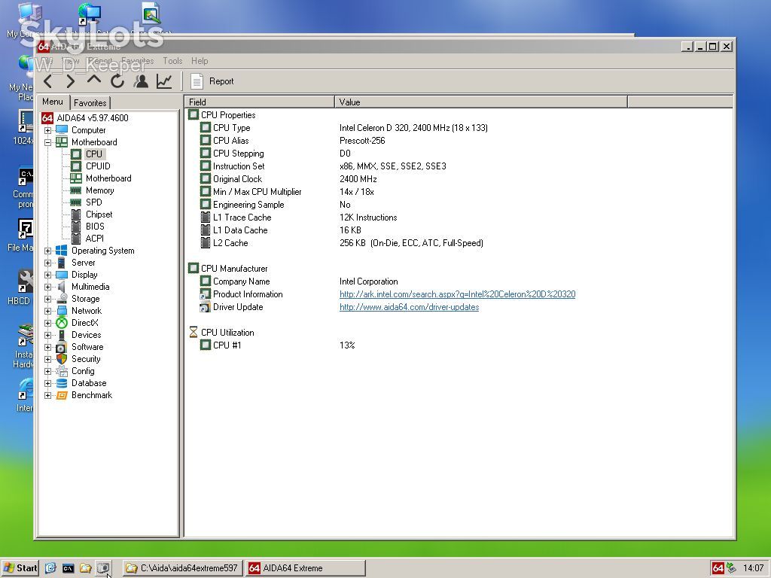Click the Benchmark icon in the tree
771x578 pixels.
62,395
